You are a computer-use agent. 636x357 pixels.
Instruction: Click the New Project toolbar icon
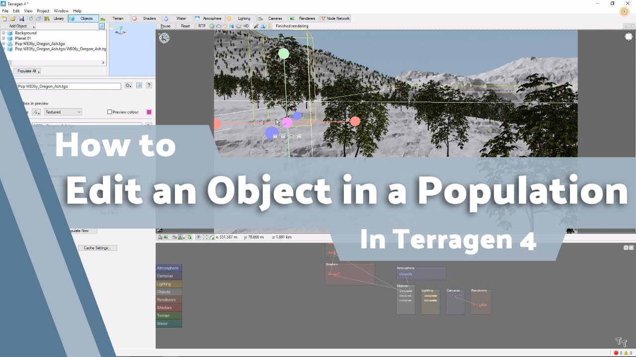(4, 18)
